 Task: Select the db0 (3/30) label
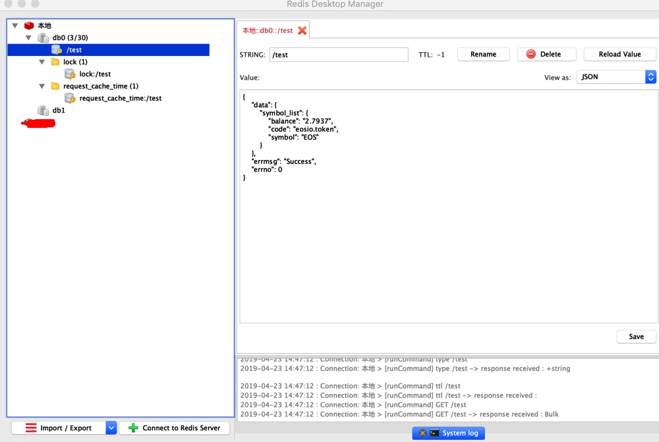[71, 38]
